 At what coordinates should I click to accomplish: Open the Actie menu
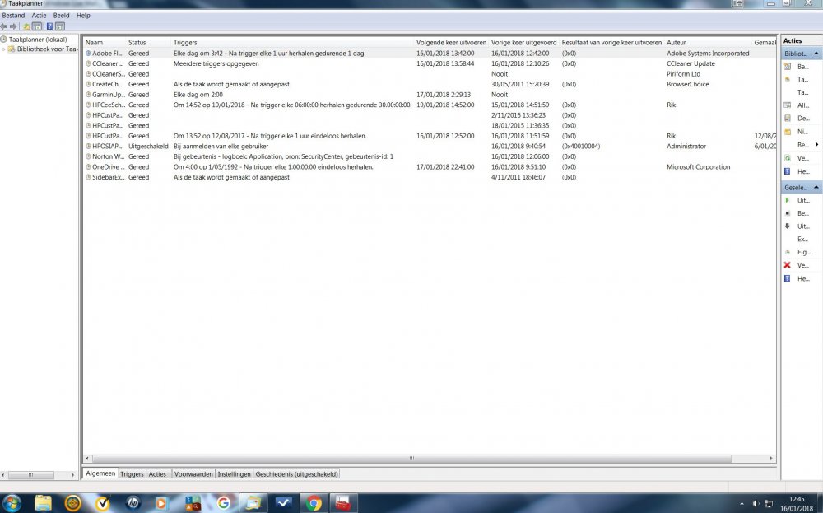pos(39,15)
